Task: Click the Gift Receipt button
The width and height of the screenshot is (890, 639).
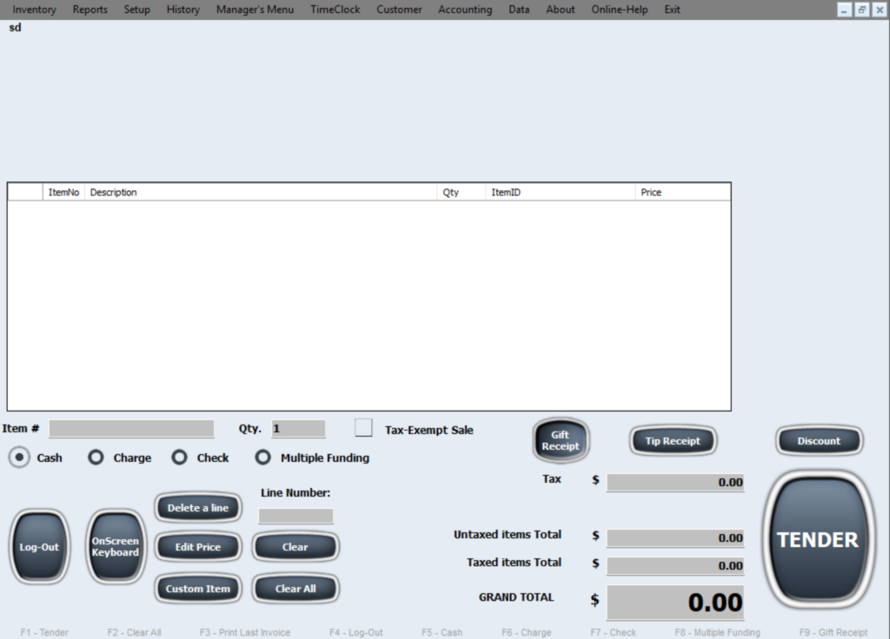Action: [x=561, y=440]
